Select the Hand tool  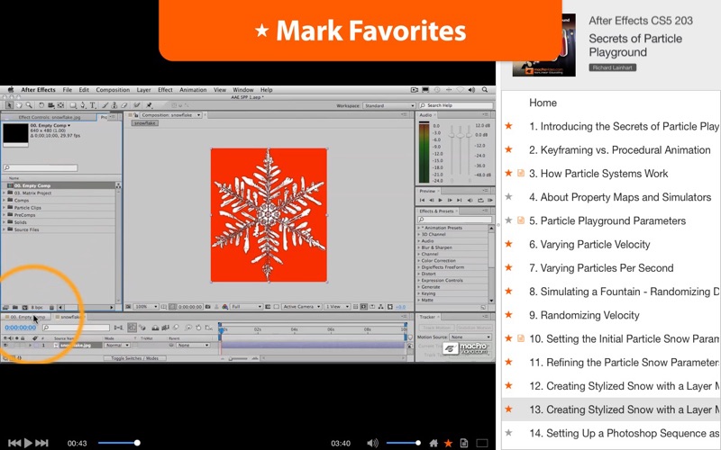click(x=19, y=105)
